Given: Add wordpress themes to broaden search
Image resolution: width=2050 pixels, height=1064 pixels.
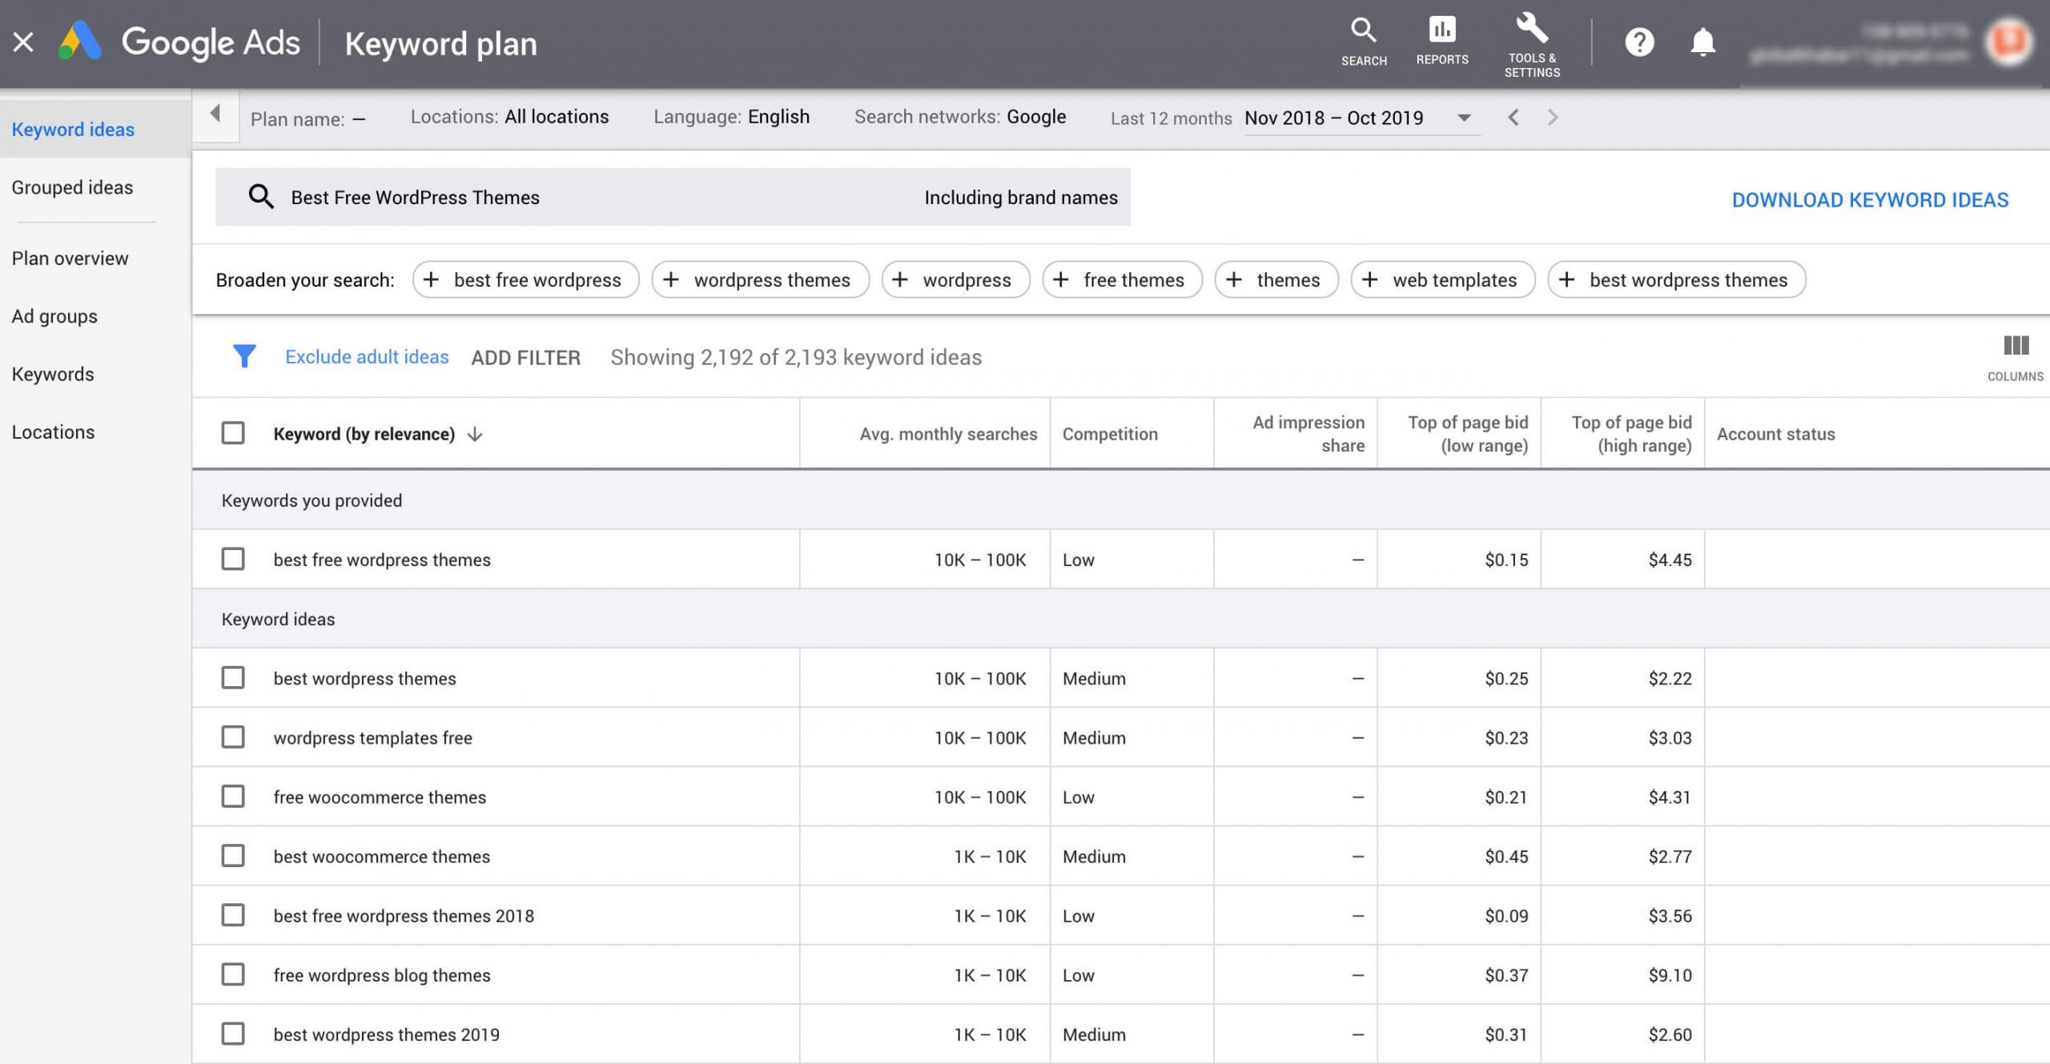Looking at the screenshot, I should click(x=758, y=279).
